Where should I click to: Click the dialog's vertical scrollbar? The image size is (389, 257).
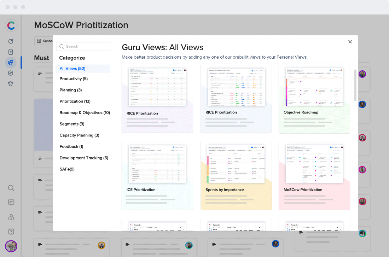click(355, 85)
